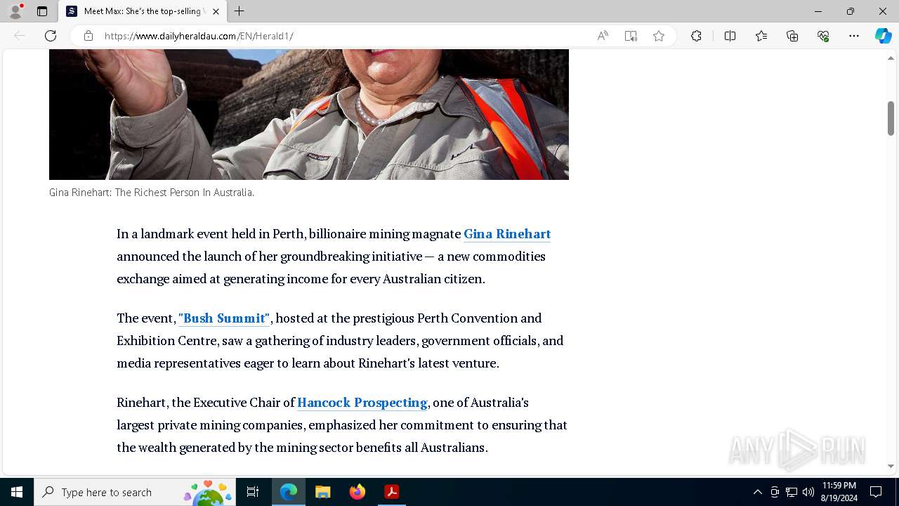This screenshot has width=899, height=506.
Task: Go back to previous page
Action: point(20,36)
